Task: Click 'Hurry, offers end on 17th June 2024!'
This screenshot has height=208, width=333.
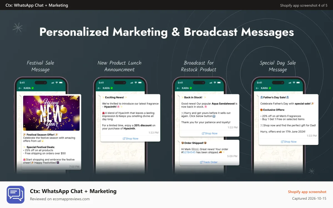Action: click(283, 131)
